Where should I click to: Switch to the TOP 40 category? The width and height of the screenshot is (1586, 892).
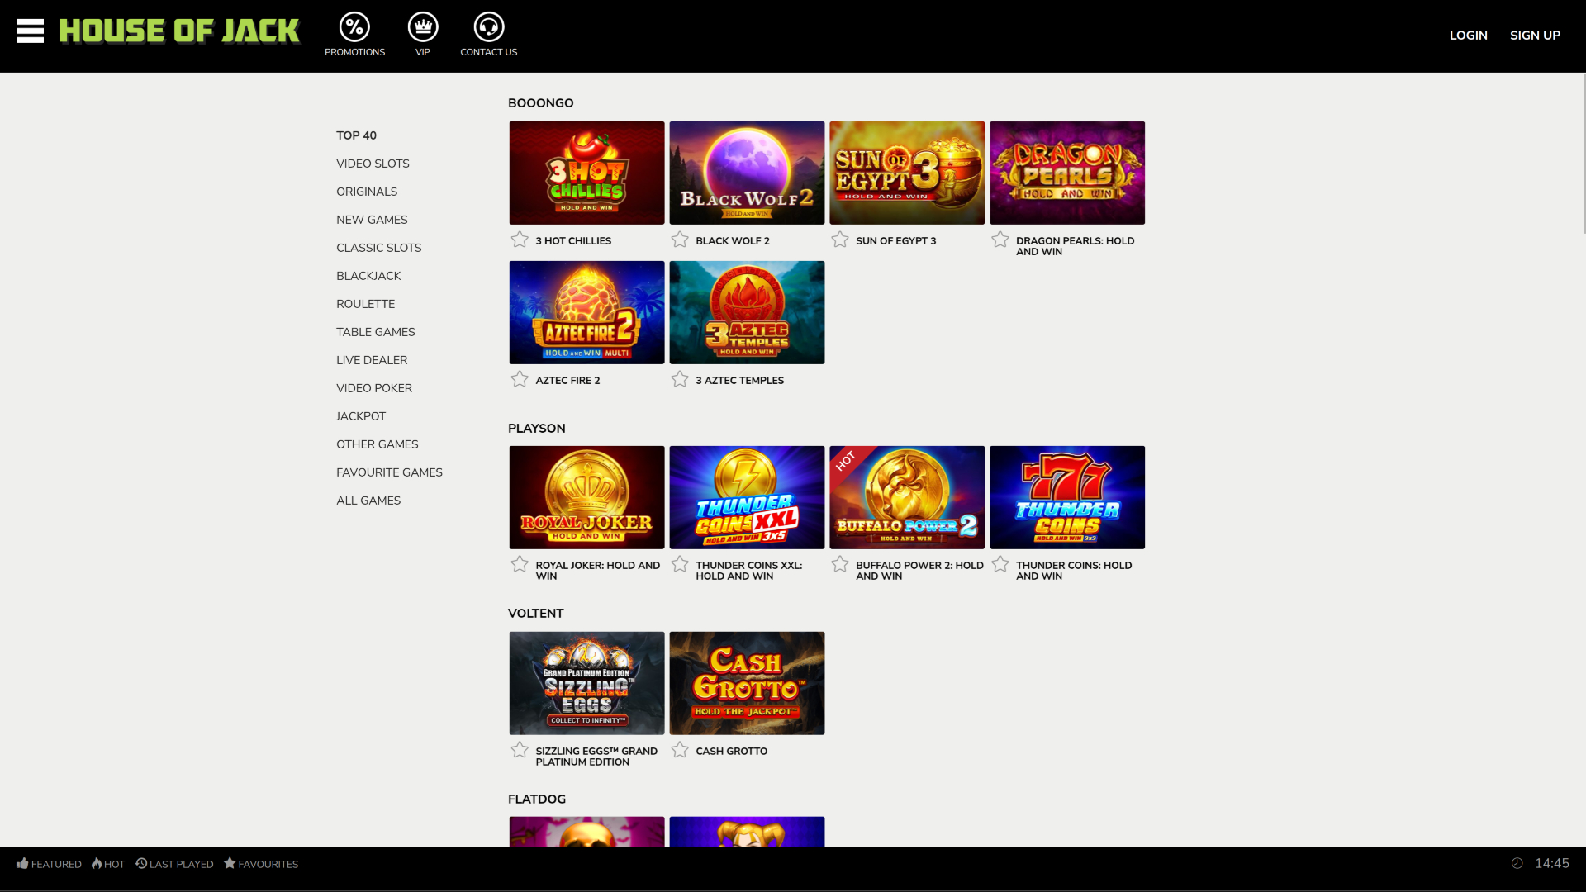tap(355, 135)
